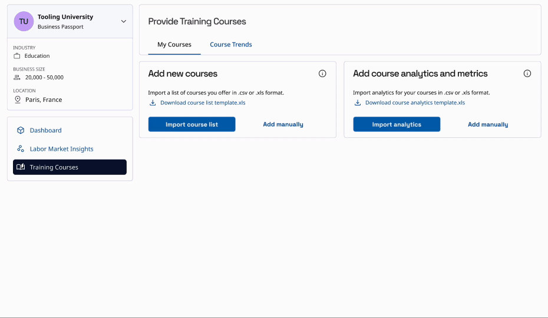Screen dimensions: 548x318
Task: Click the Paris location pin icon
Action: 17,100
